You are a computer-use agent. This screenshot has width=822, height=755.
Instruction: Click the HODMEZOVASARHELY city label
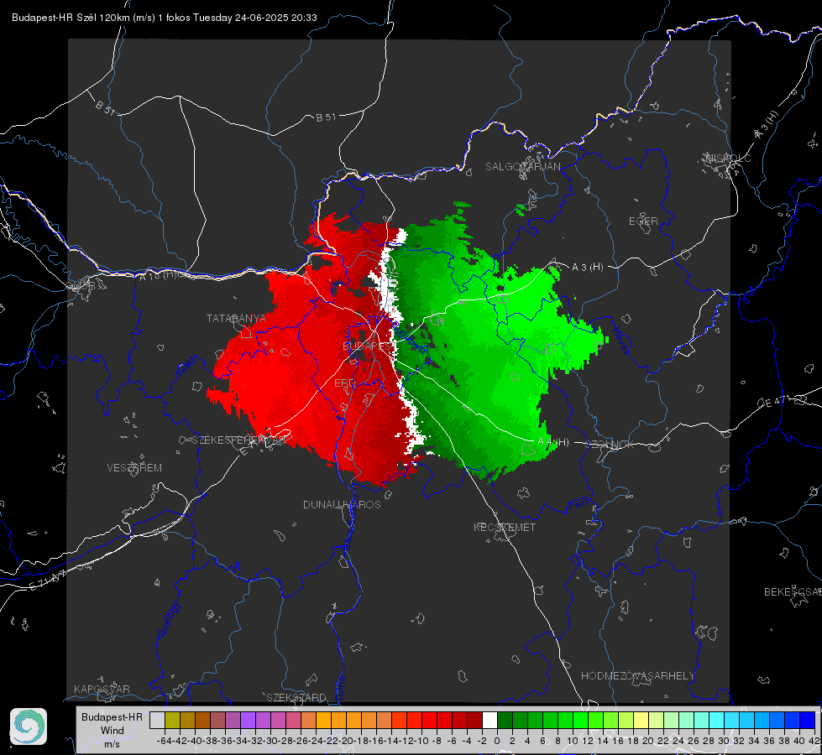637,676
